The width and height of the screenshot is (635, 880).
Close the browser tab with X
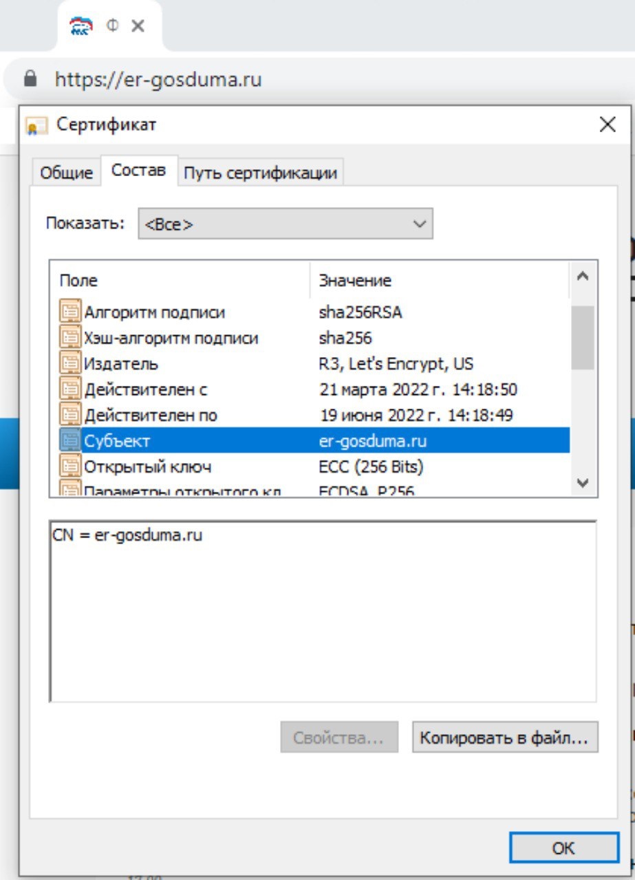click(137, 26)
